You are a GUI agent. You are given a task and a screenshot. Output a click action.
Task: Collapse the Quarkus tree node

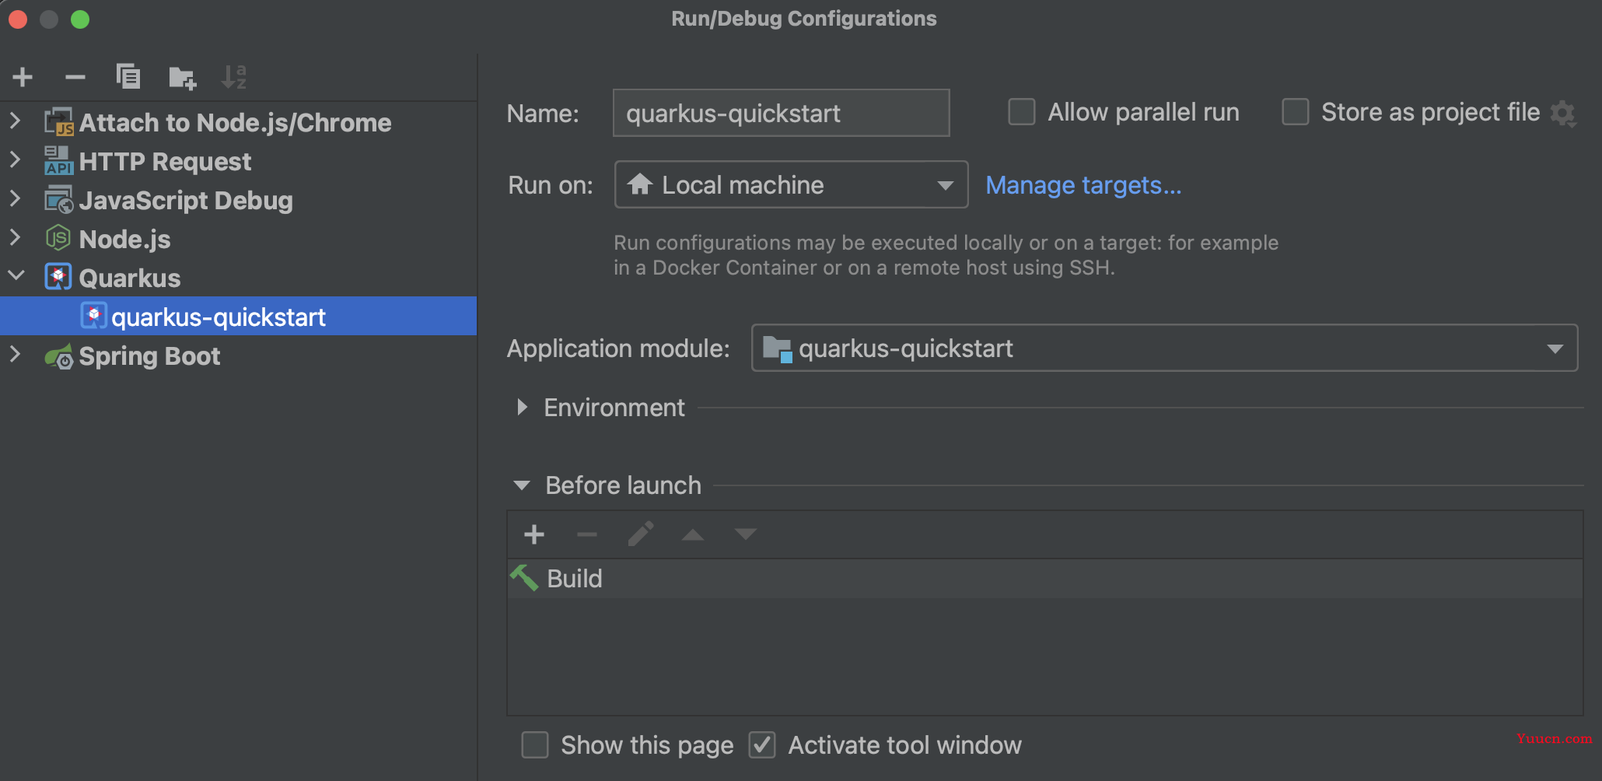click(x=16, y=275)
